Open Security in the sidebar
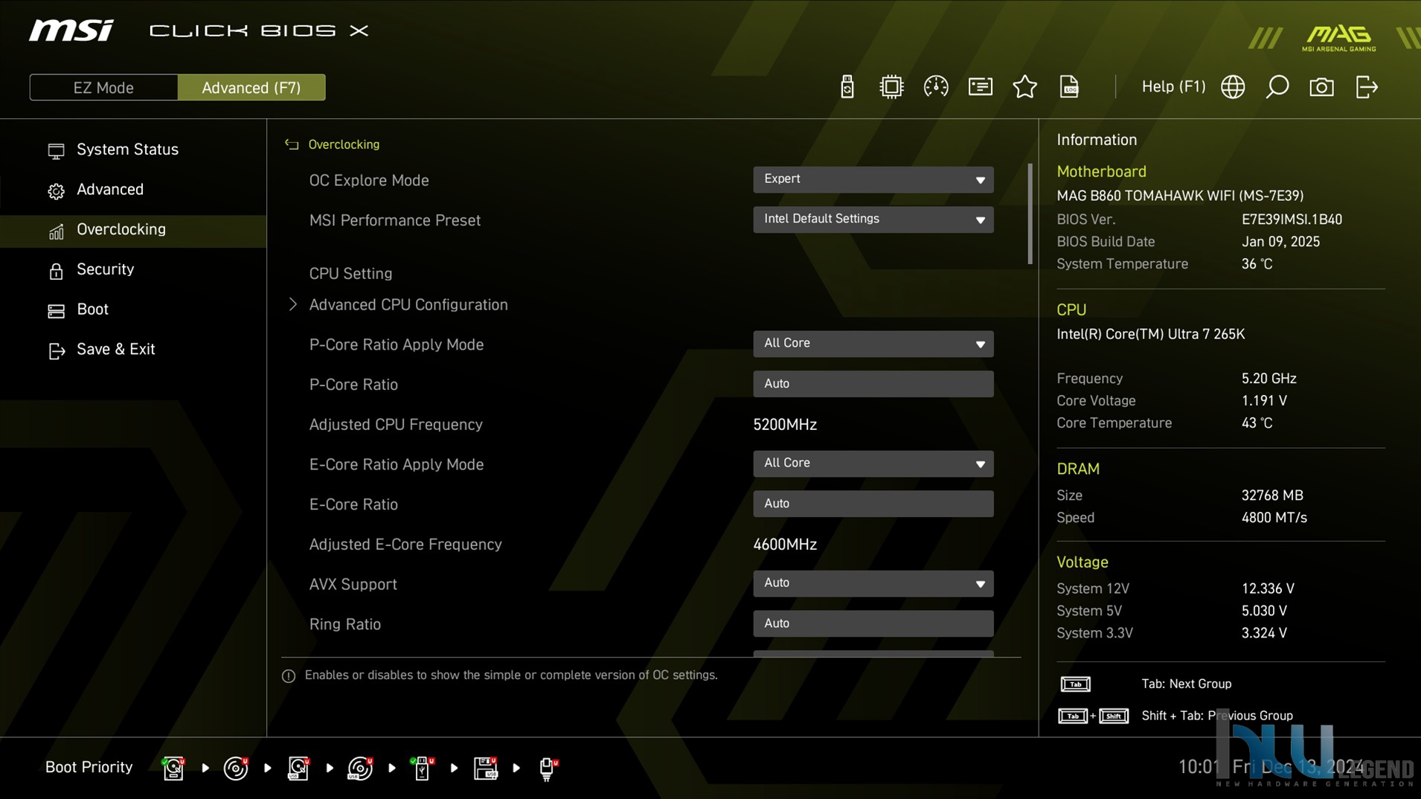 pyautogui.click(x=133, y=269)
